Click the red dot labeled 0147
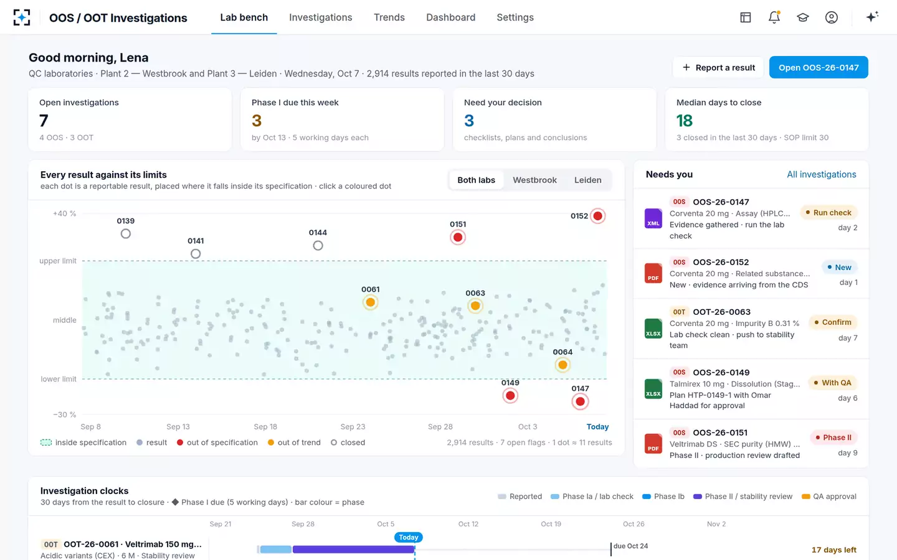The height and width of the screenshot is (560, 897). tap(580, 401)
